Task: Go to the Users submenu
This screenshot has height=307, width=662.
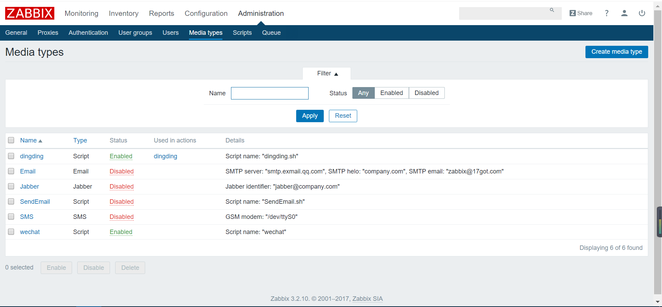Action: pyautogui.click(x=171, y=33)
